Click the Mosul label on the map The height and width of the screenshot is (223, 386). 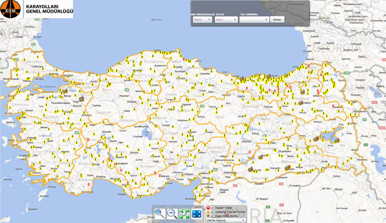[x=338, y=189]
